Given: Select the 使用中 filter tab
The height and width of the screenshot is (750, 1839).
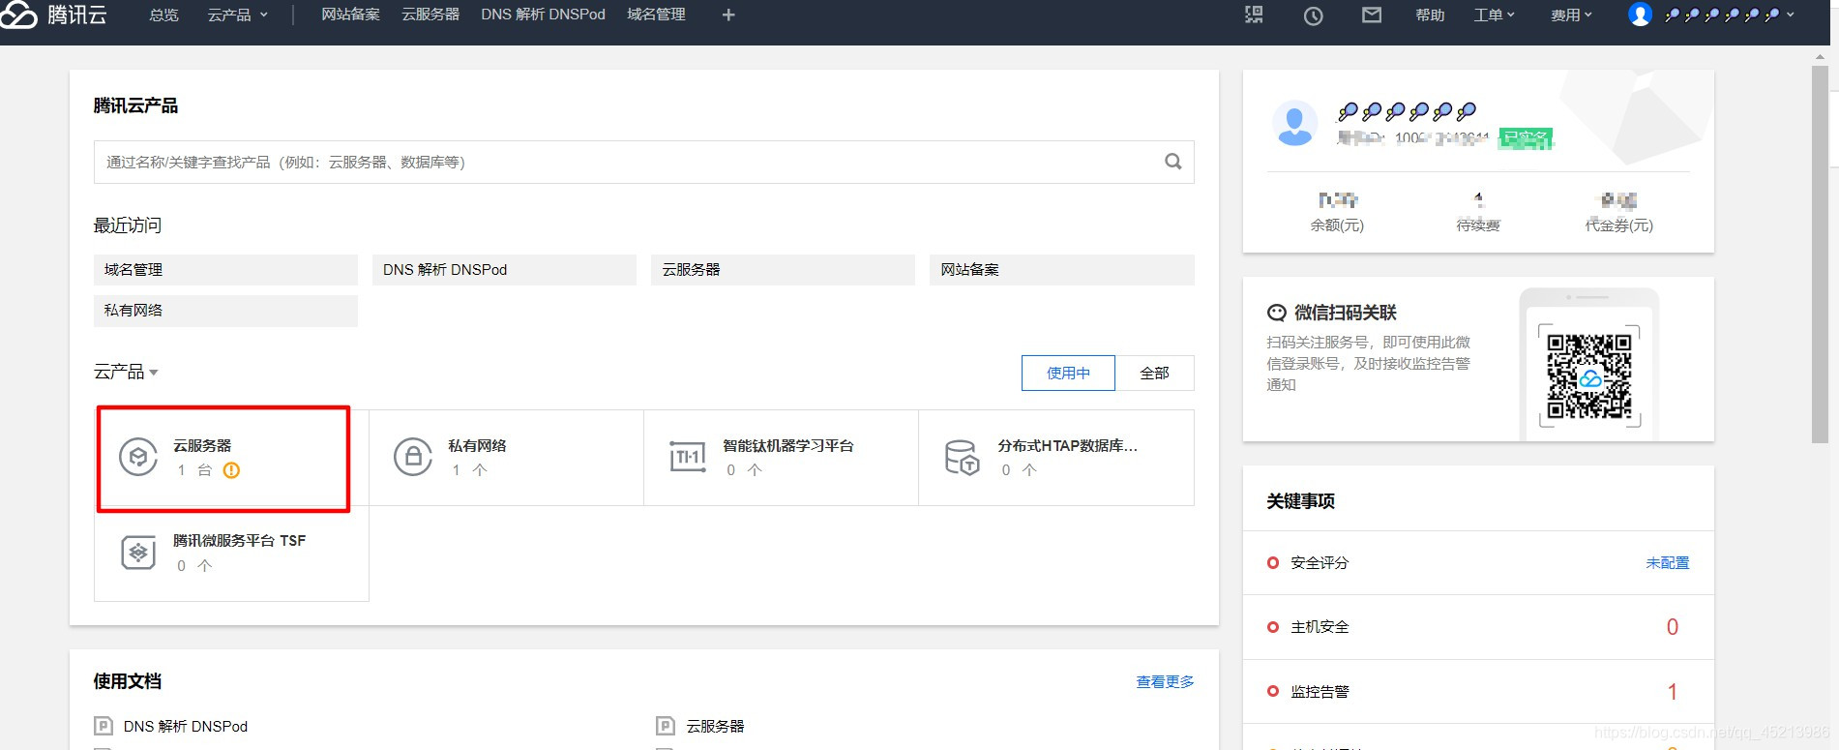Looking at the screenshot, I should [x=1068, y=373].
